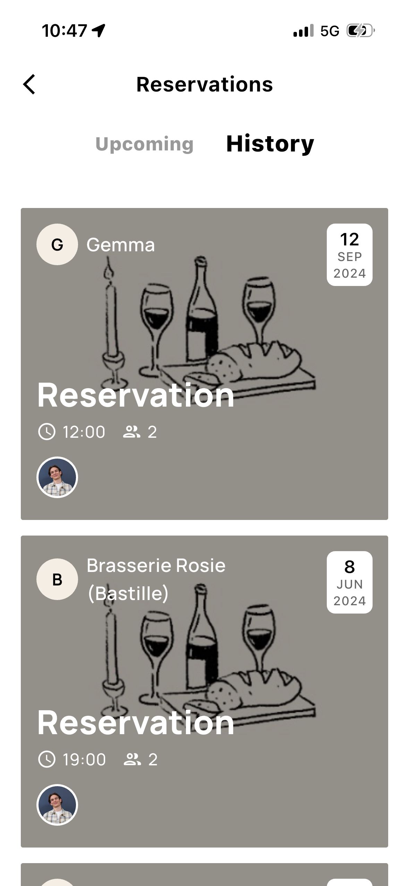409x886 pixels.
Task: Tap guests icon on Brasserie Rosie reservation
Action: click(x=132, y=759)
